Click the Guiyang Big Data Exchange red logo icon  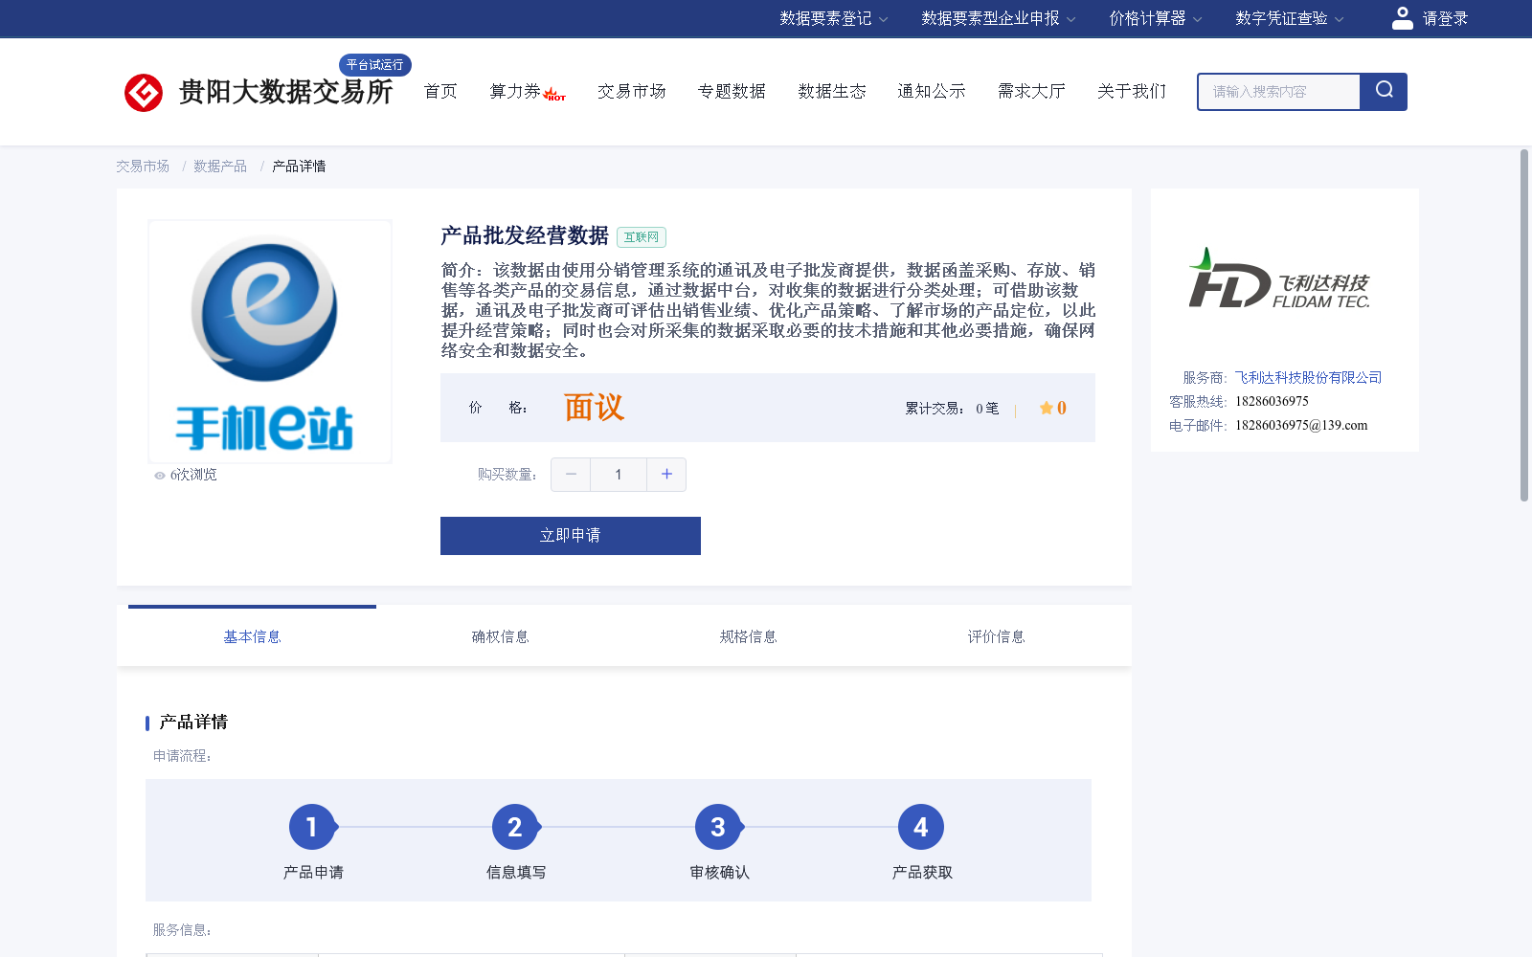coord(144,93)
